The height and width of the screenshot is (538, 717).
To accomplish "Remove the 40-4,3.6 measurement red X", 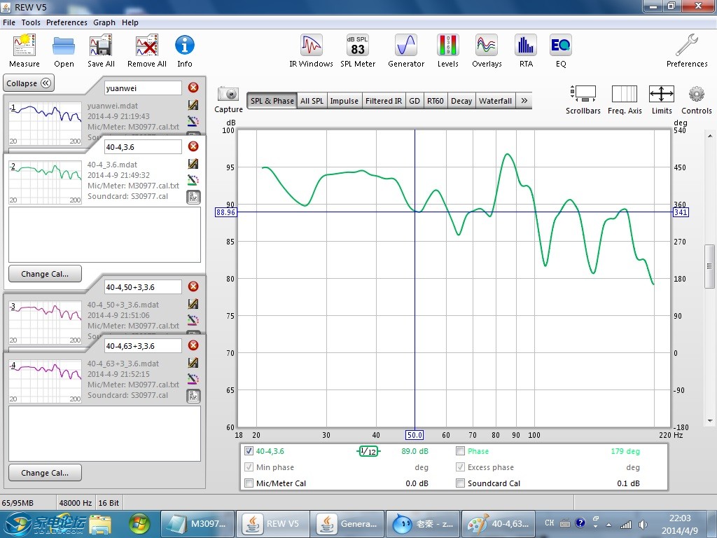I will pos(193,146).
